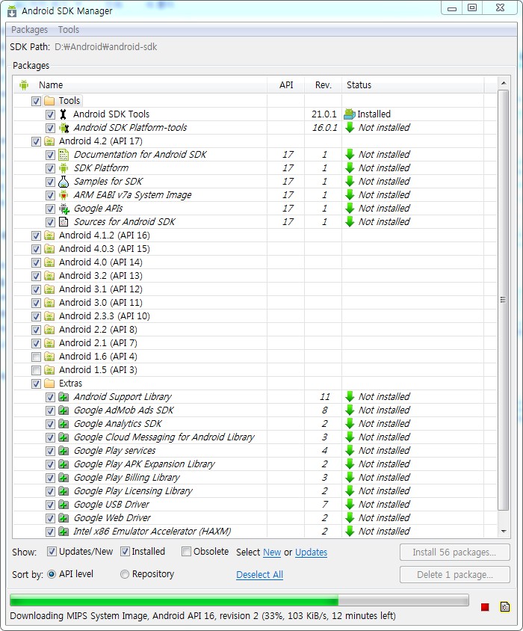The width and height of the screenshot is (523, 631).
Task: Click the Deselect All link
Action: pos(259,575)
